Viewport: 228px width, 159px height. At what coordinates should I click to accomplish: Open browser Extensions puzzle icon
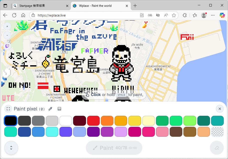(x=185, y=15)
